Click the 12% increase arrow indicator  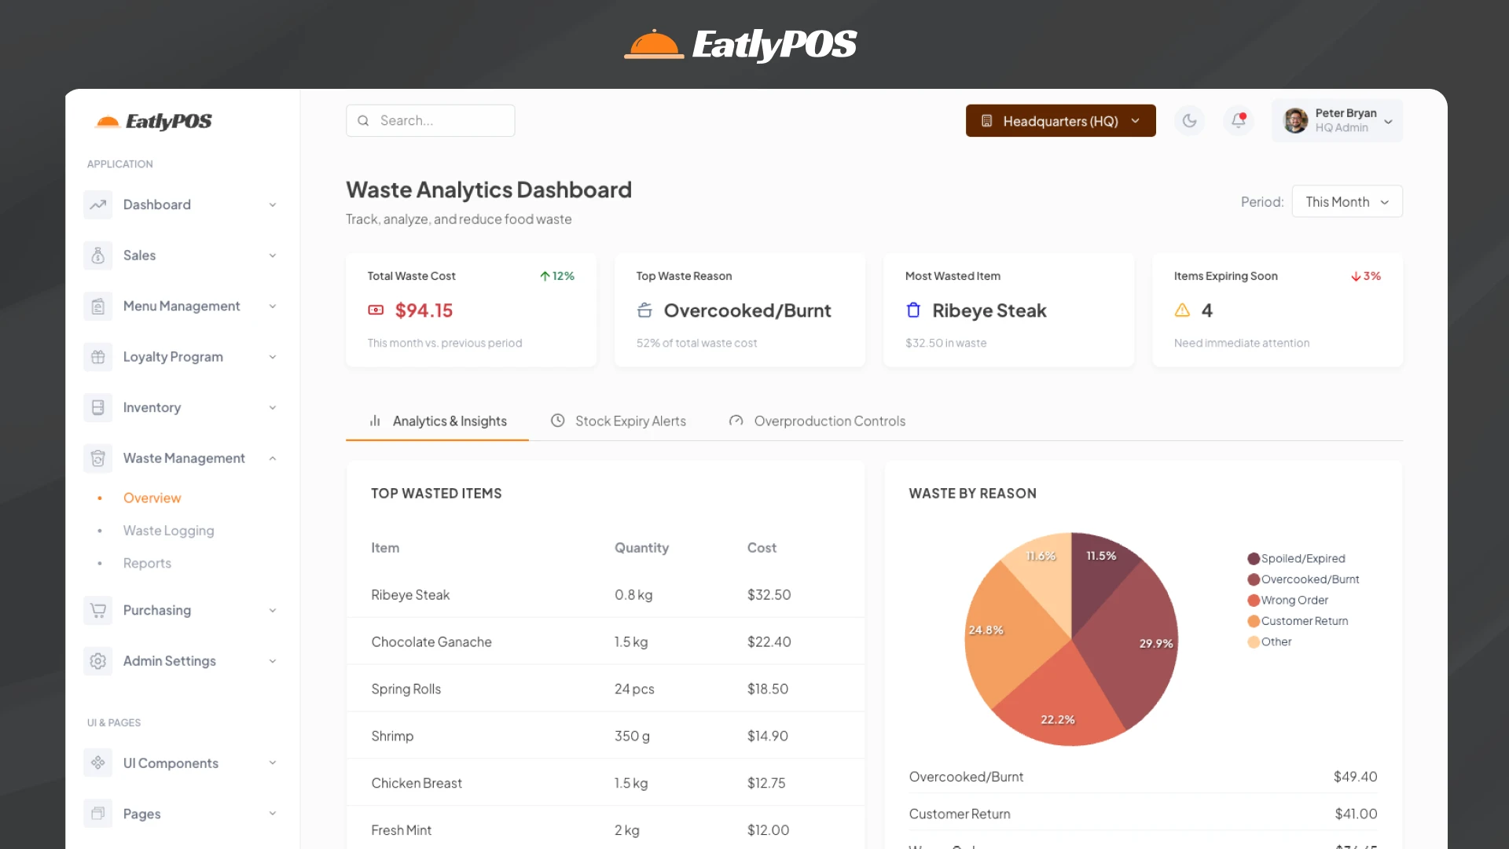click(556, 276)
